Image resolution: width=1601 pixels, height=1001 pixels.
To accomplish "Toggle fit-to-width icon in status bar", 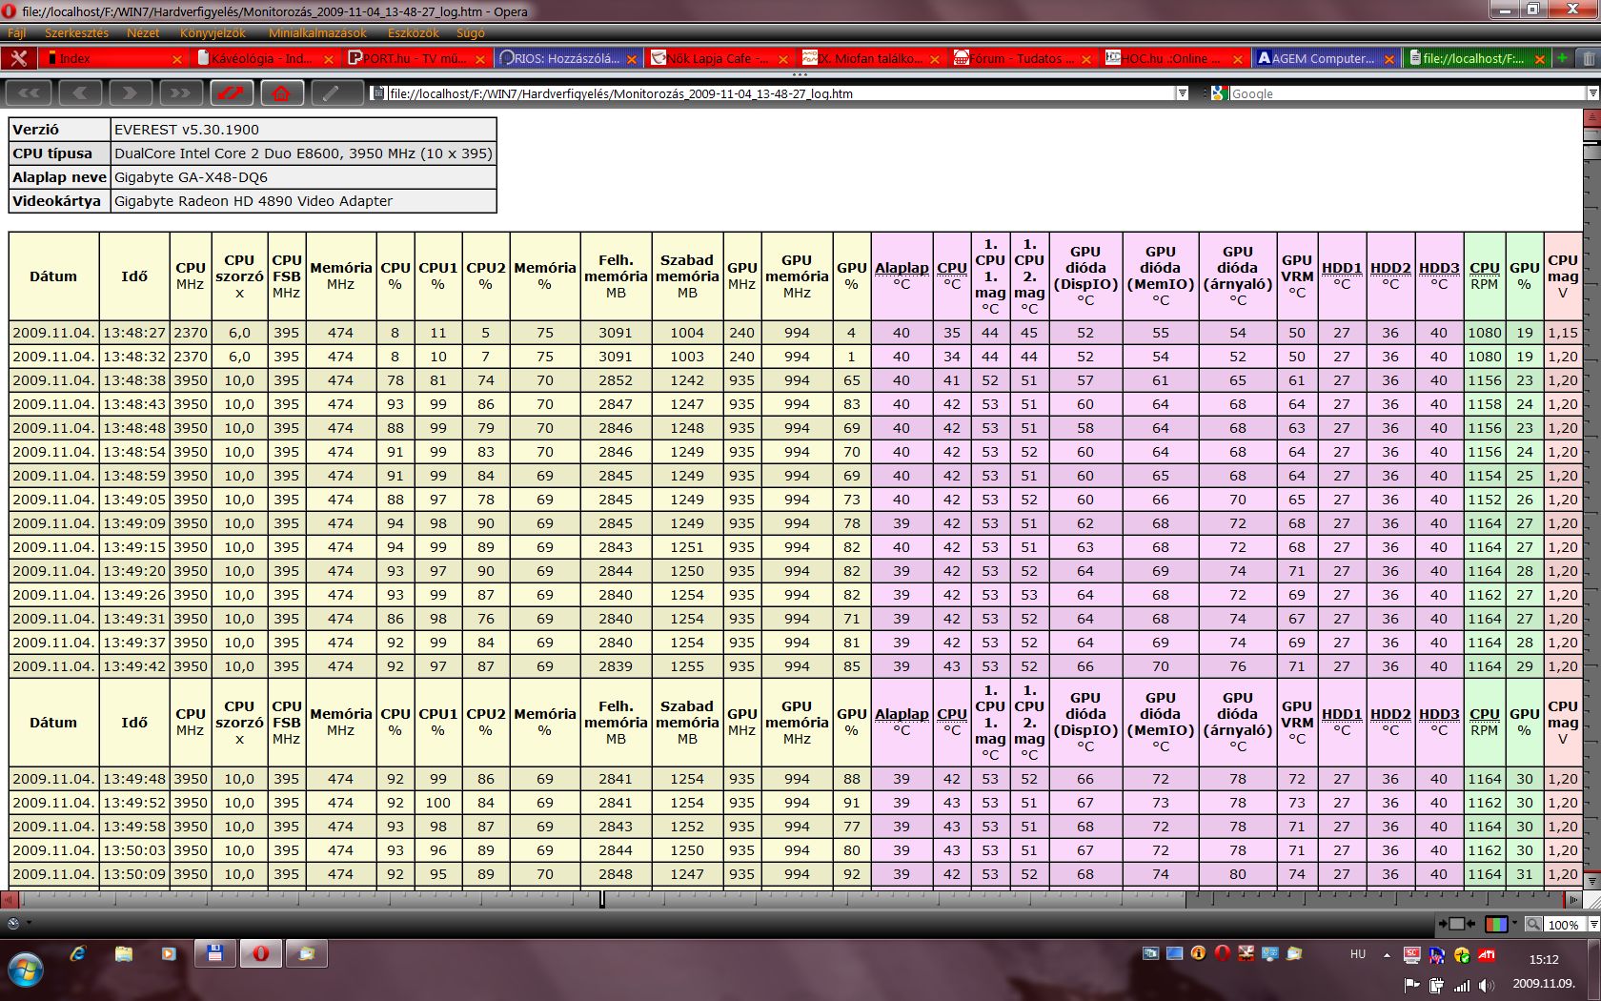I will click(x=1456, y=924).
